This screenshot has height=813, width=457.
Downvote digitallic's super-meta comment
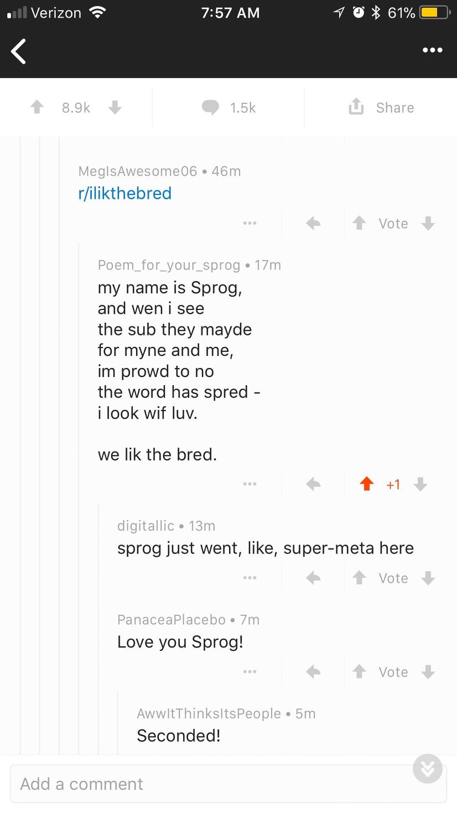point(428,578)
